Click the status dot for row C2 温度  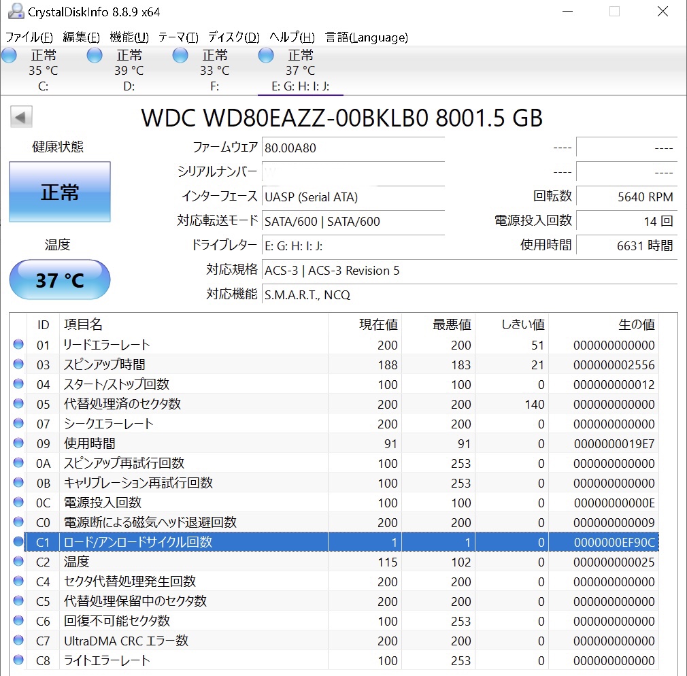[18, 561]
